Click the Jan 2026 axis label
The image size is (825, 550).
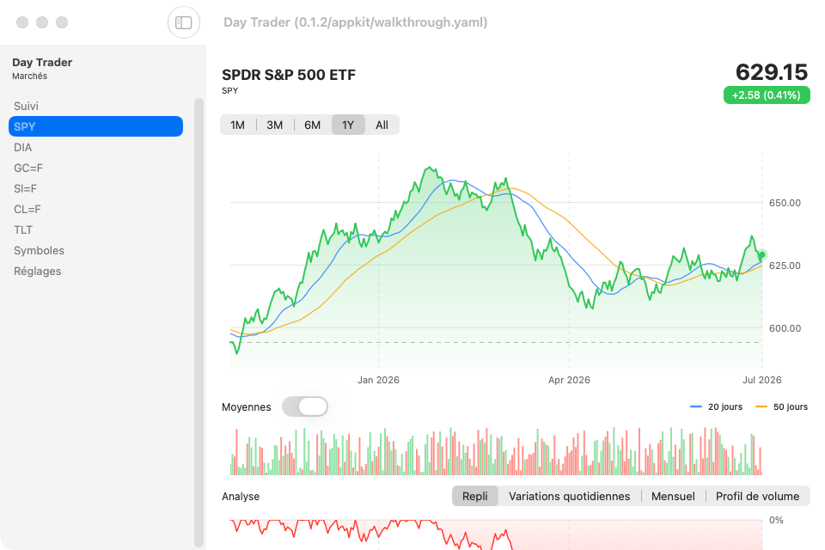378,380
